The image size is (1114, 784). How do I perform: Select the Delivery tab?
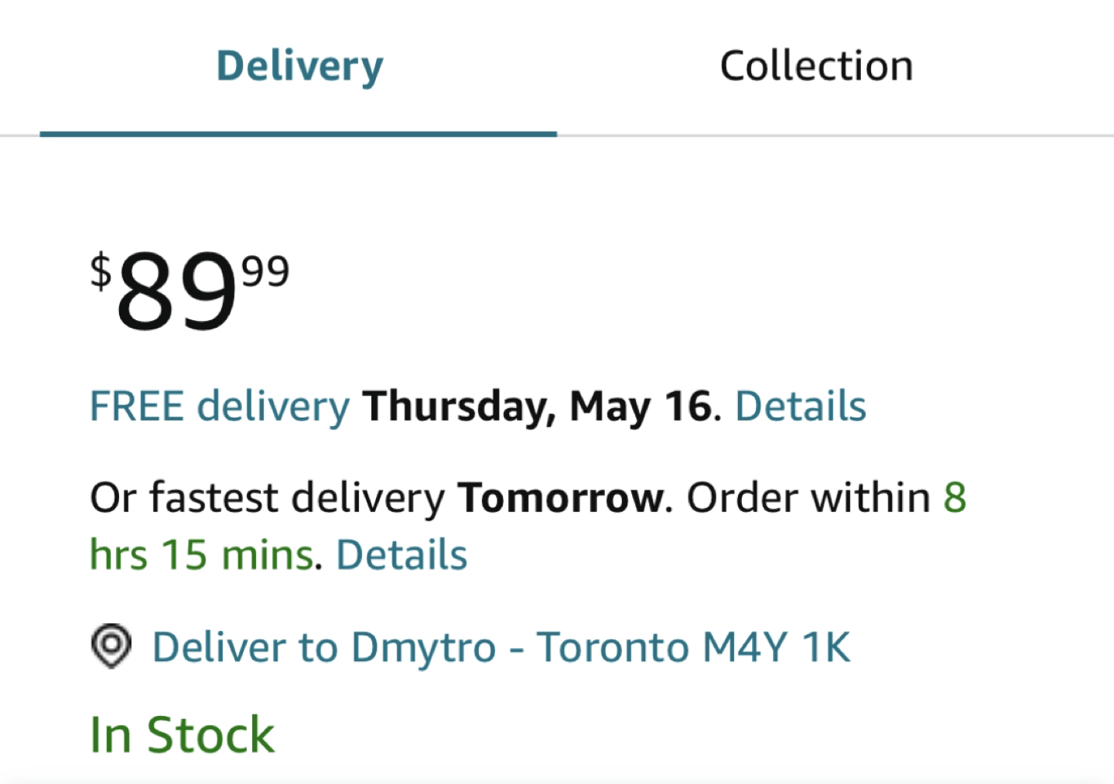point(299,67)
